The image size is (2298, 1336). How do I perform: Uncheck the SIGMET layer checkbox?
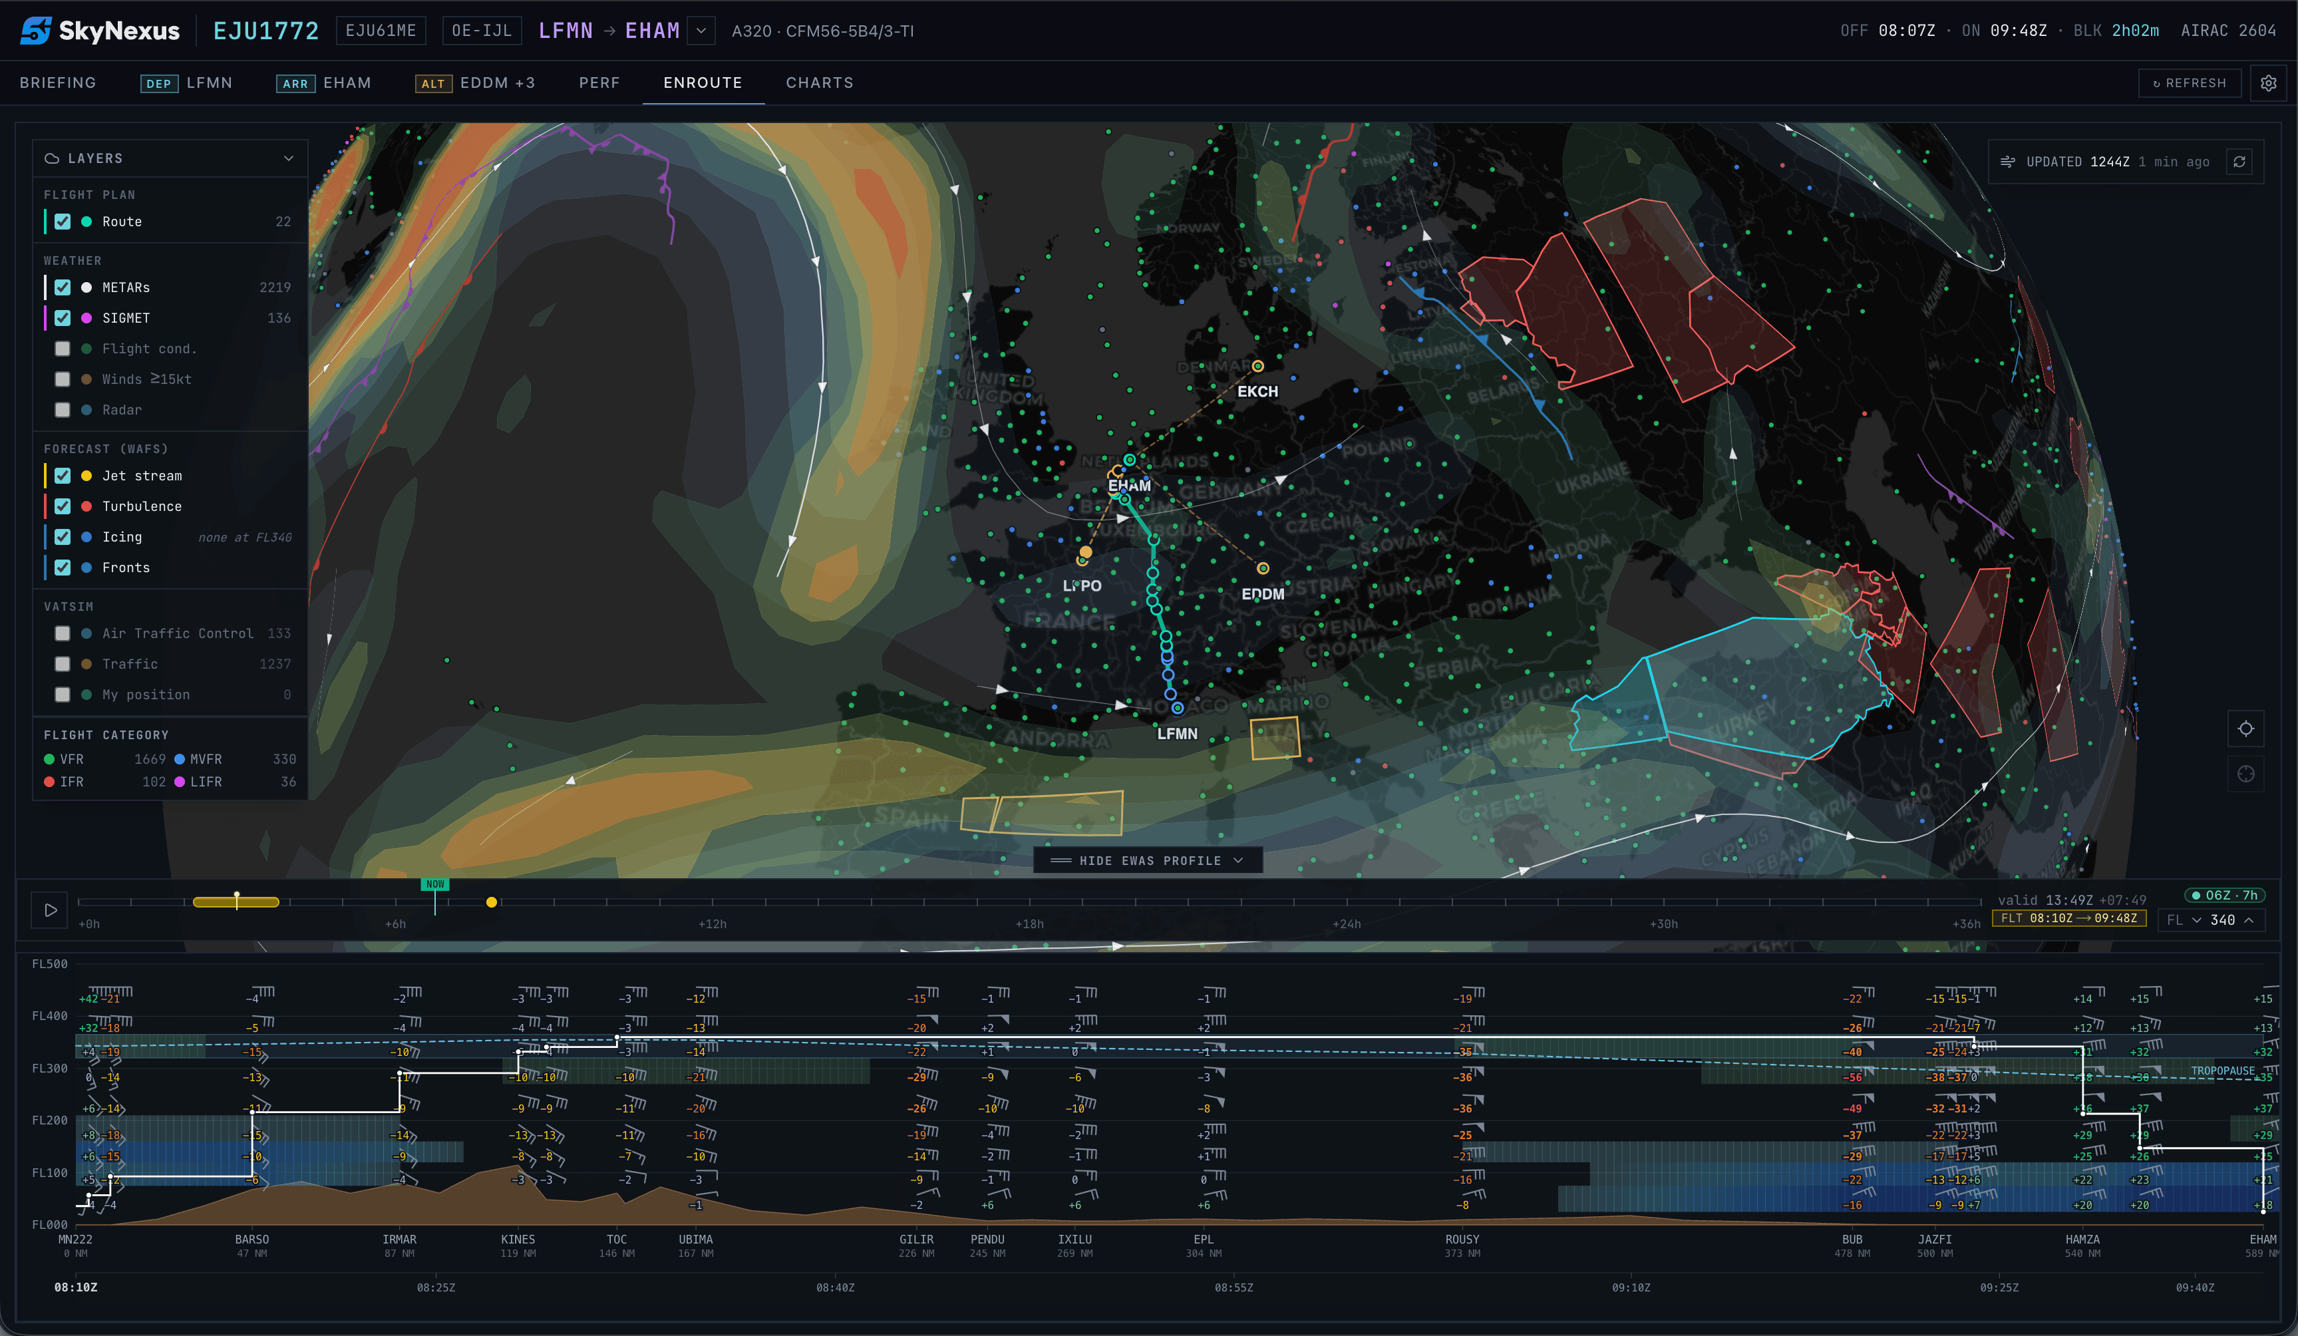point(63,318)
